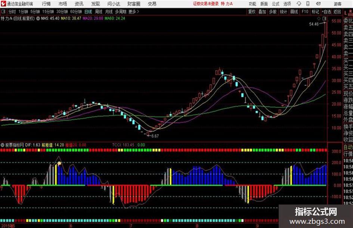
Task: Click the MA60: 24.24 value label
Action: pos(115,18)
